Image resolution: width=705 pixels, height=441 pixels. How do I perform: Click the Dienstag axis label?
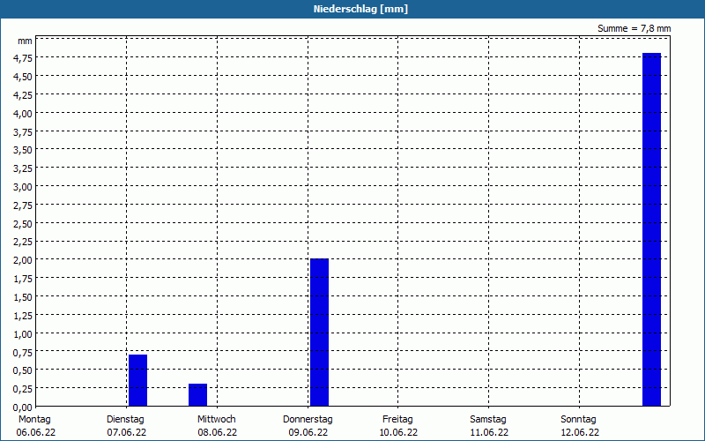click(125, 419)
